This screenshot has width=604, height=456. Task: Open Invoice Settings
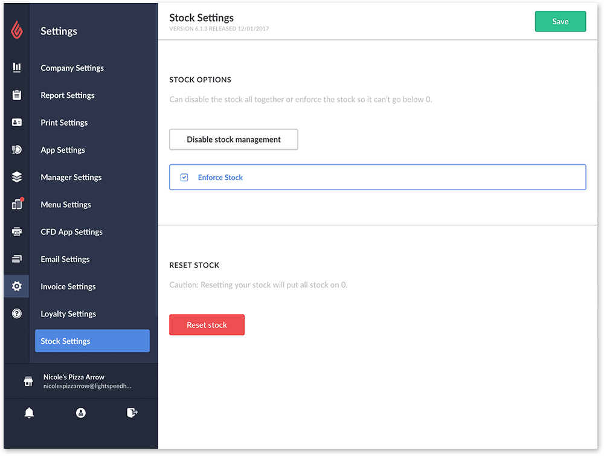[68, 286]
